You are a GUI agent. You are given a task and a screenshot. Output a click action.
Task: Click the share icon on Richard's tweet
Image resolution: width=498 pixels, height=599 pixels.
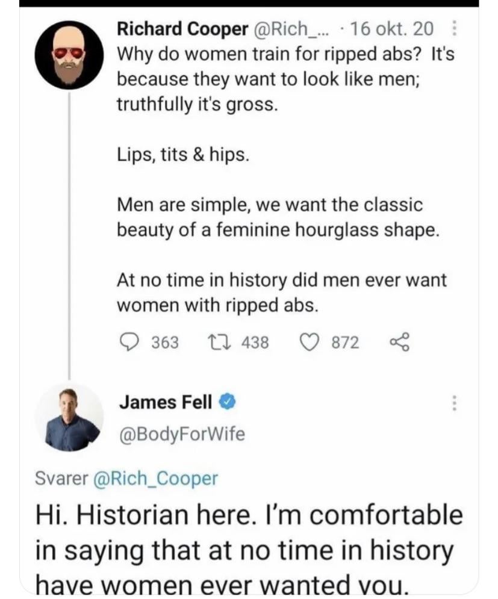[x=400, y=343]
